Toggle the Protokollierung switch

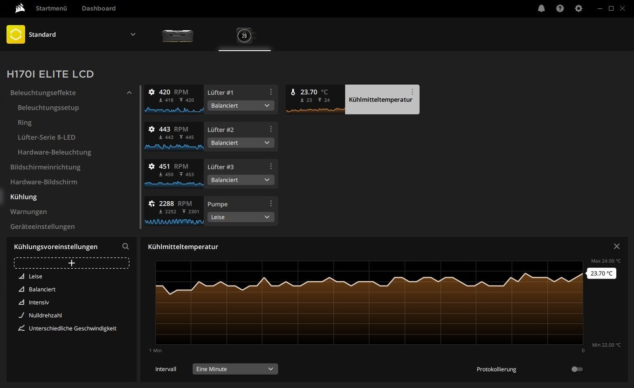click(577, 369)
